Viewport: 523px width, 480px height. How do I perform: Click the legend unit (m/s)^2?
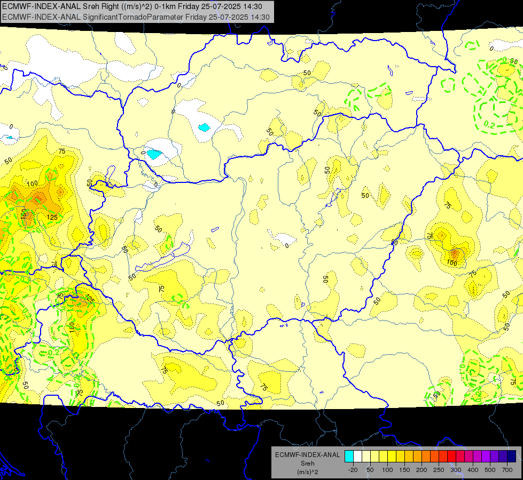(x=308, y=472)
